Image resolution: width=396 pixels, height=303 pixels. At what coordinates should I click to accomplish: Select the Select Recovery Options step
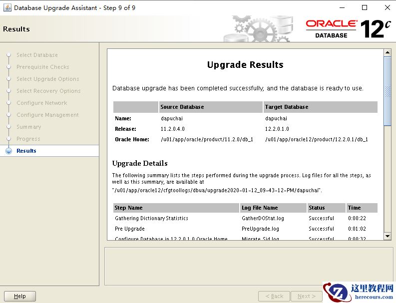pyautogui.click(x=48, y=91)
